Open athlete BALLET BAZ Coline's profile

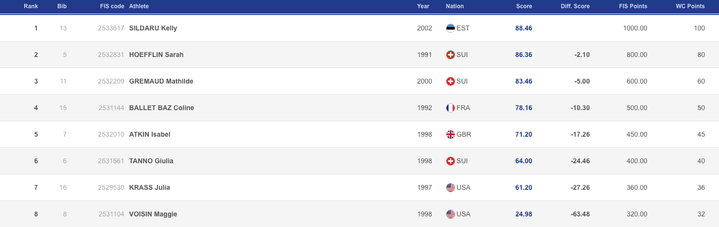(x=161, y=108)
